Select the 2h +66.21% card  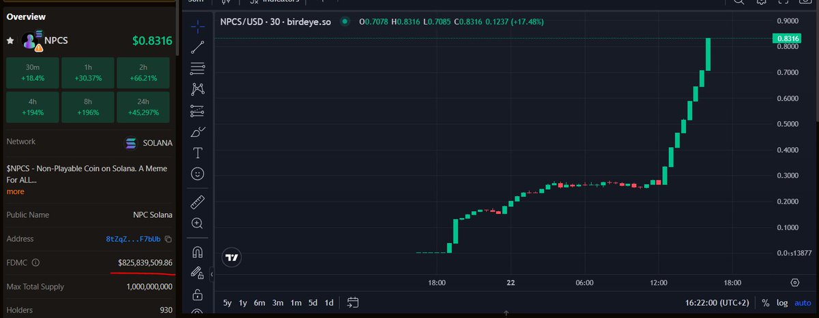[x=143, y=73]
